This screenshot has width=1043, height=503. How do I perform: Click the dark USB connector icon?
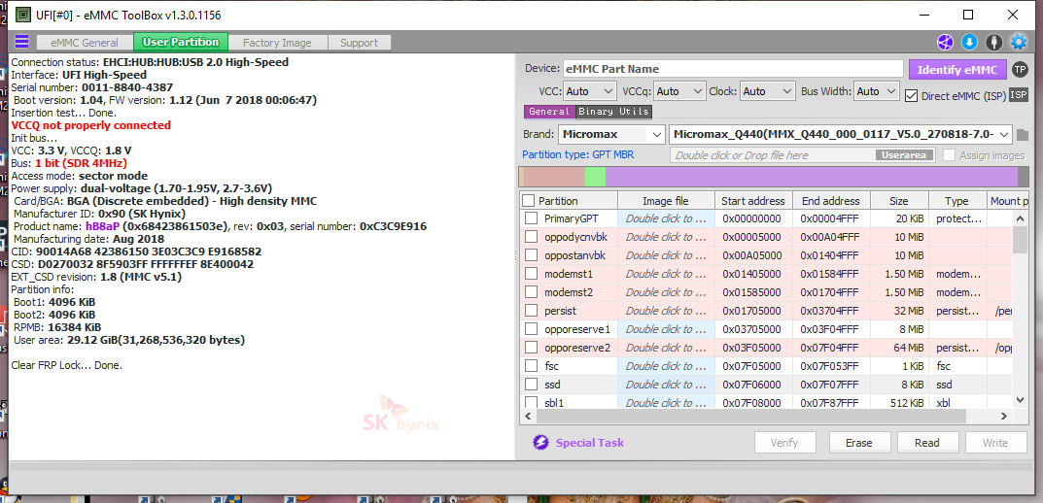pos(993,42)
